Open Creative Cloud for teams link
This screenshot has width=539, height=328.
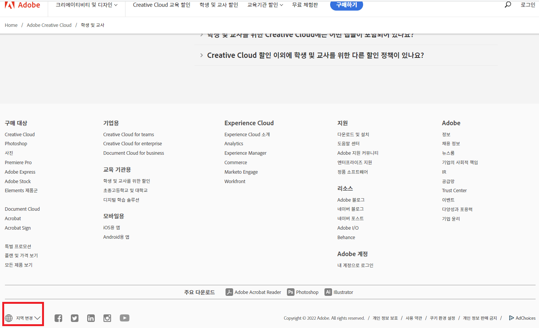click(x=128, y=134)
